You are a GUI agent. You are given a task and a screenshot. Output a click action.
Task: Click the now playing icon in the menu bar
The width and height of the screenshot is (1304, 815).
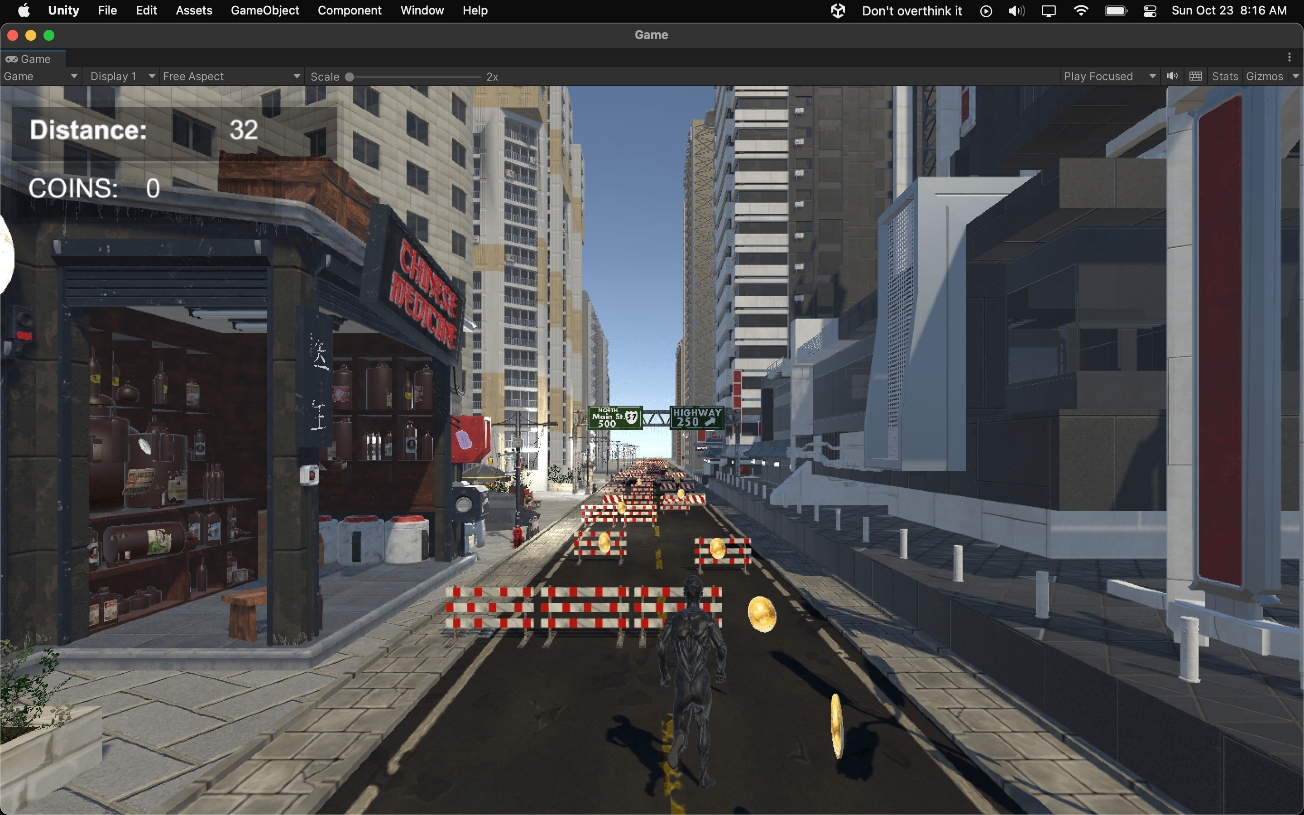pyautogui.click(x=986, y=11)
